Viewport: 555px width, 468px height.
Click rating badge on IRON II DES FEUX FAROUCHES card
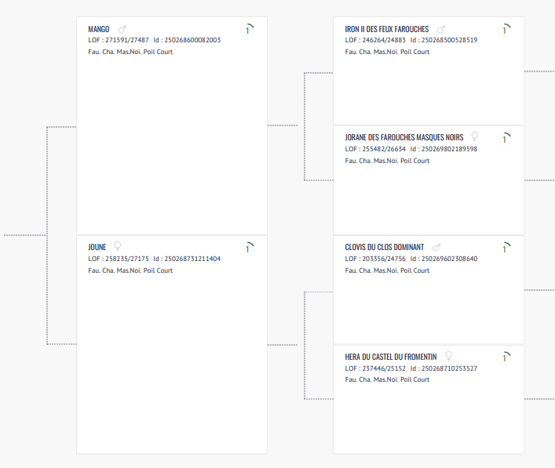506,30
